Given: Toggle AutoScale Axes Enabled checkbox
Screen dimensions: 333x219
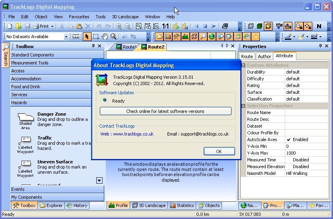Looking at the screenshot, I should point(288,140).
